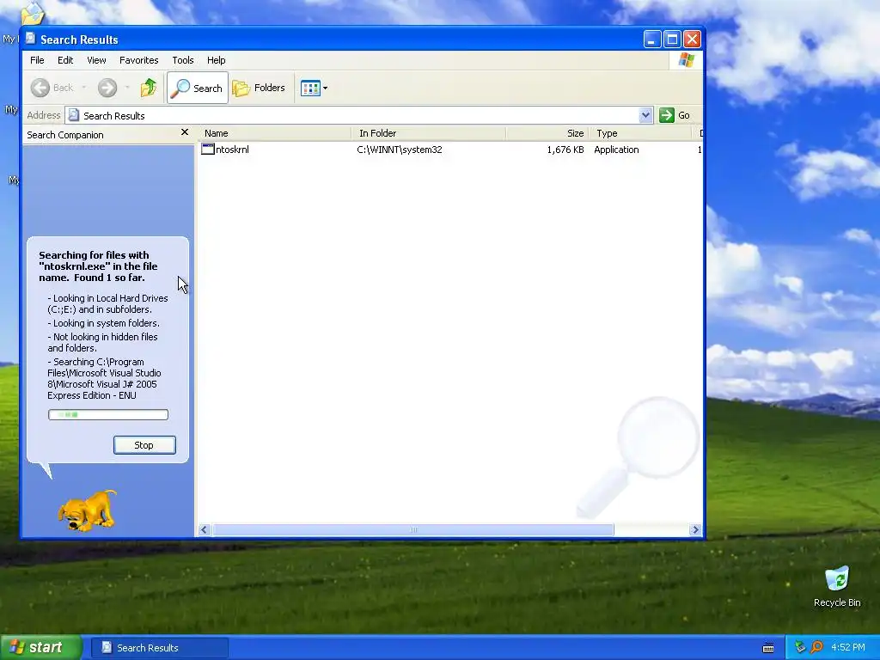Open the Start menu
This screenshot has width=880, height=660.
click(x=40, y=648)
